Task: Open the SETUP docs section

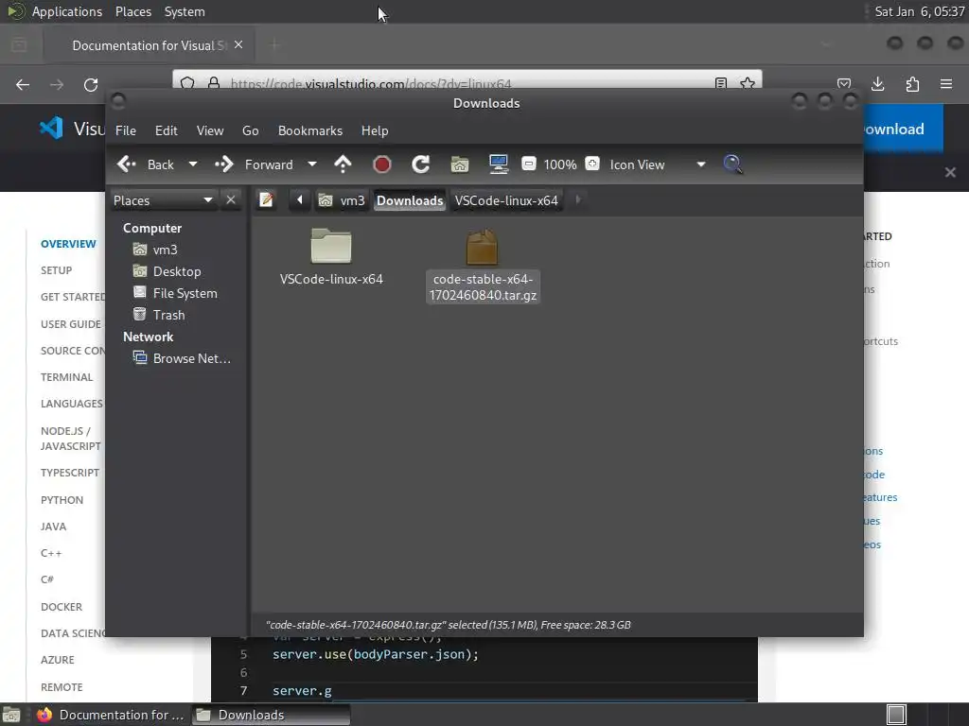Action: click(x=56, y=270)
